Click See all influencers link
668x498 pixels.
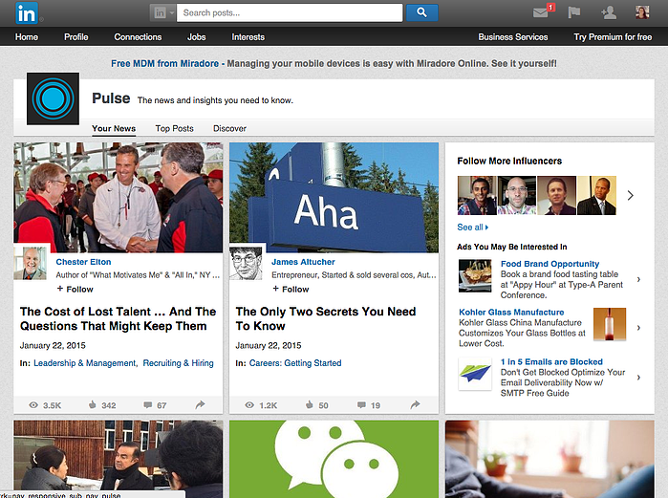tap(472, 227)
